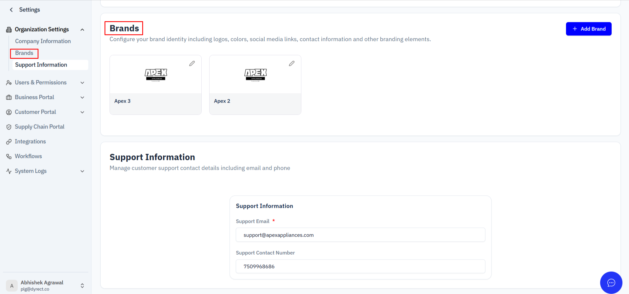Click the Workflows icon in sidebar
The width and height of the screenshot is (629, 294).
(x=9, y=156)
